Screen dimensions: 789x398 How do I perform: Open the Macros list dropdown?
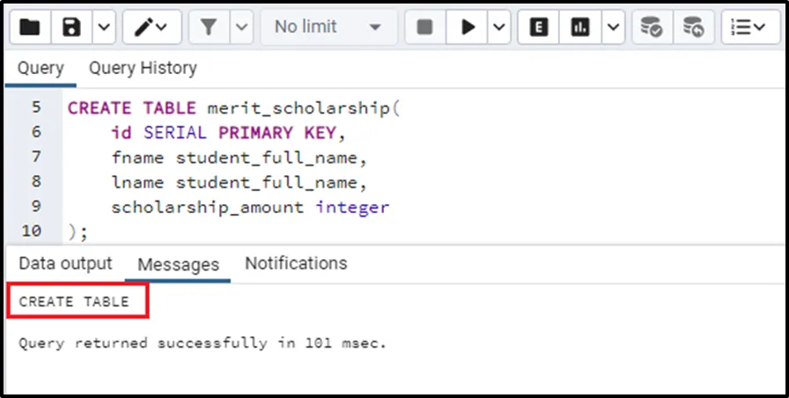(750, 27)
